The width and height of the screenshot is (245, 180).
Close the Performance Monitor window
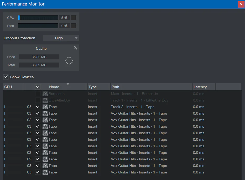[x=241, y=4]
